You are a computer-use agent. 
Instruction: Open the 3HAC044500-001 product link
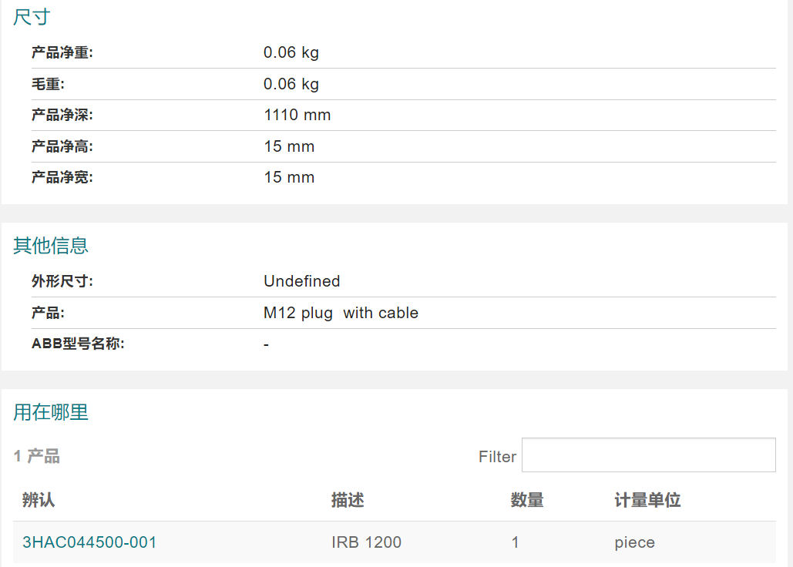point(89,542)
